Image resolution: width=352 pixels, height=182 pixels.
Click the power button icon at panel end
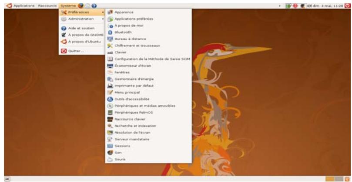348,6
